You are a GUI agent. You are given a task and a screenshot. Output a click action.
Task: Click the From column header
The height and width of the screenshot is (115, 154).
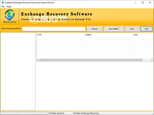(61, 35)
